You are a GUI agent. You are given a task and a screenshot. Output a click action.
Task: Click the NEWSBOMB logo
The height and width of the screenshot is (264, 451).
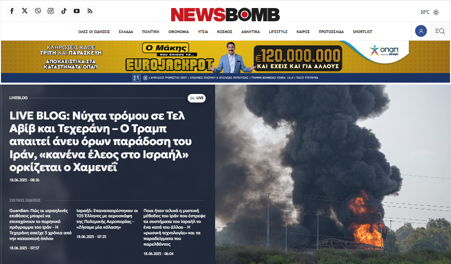pos(225,14)
